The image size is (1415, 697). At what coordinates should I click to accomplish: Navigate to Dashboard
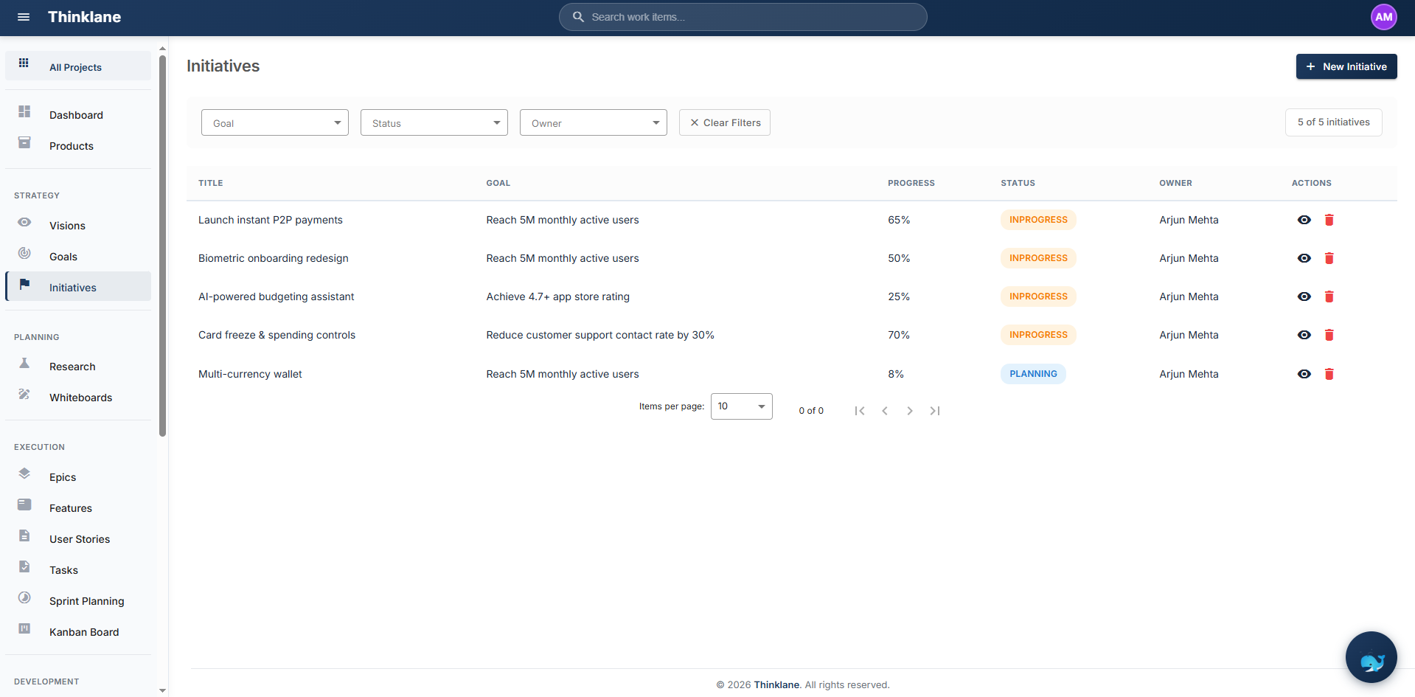[78, 114]
